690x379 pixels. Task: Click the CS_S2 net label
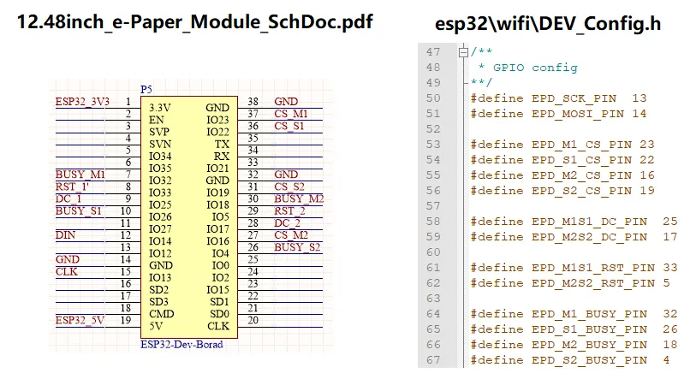(289, 187)
